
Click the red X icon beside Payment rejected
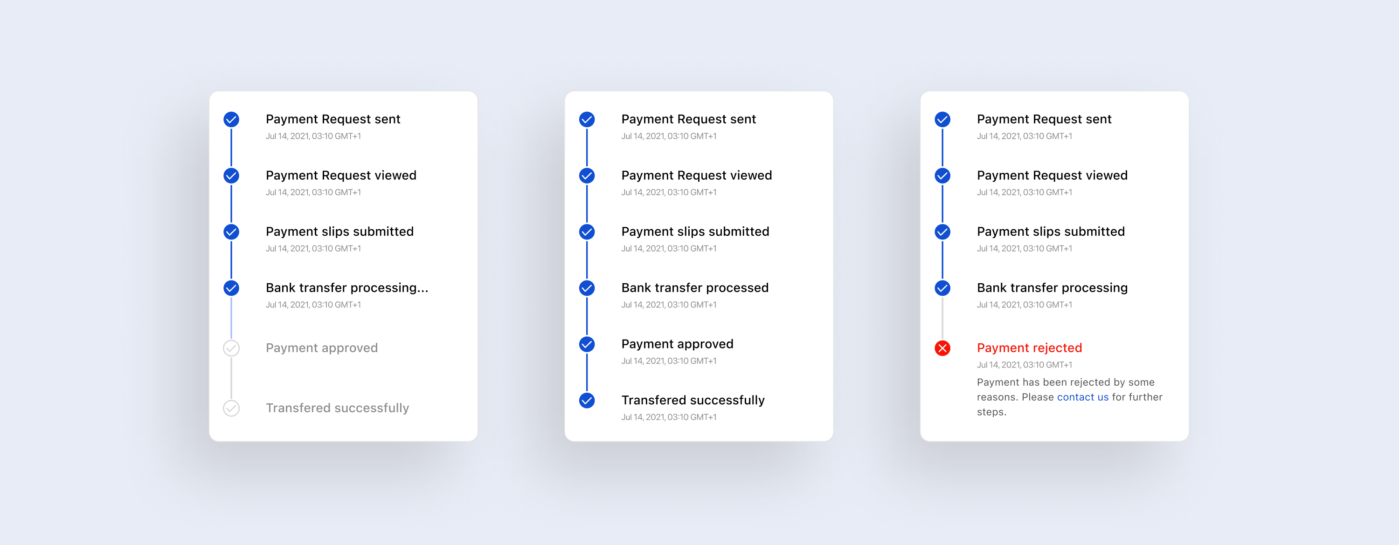click(x=942, y=348)
